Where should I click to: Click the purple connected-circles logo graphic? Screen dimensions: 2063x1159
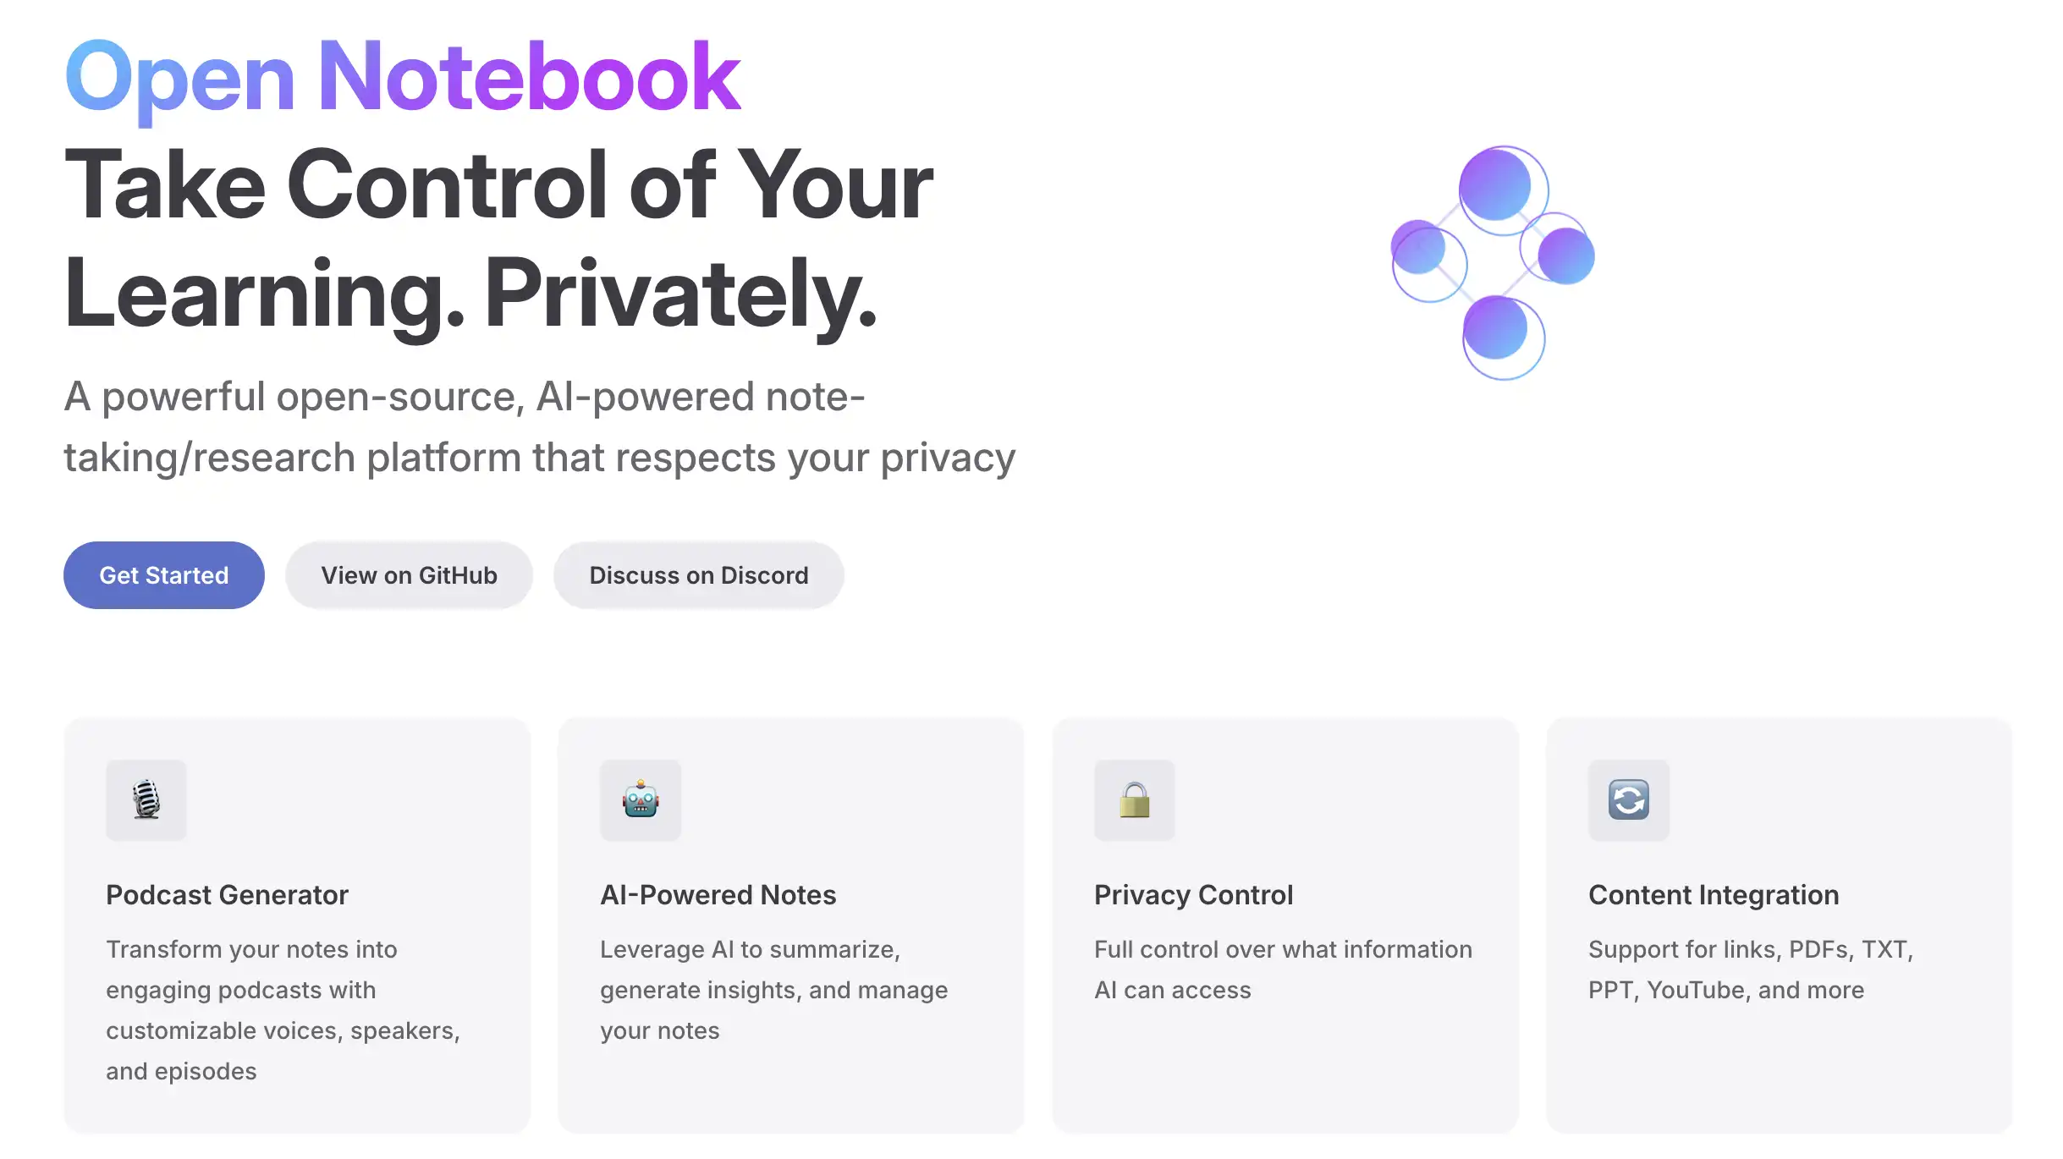click(1494, 263)
